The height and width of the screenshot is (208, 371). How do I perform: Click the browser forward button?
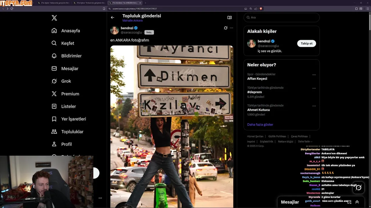tap(8, 9)
